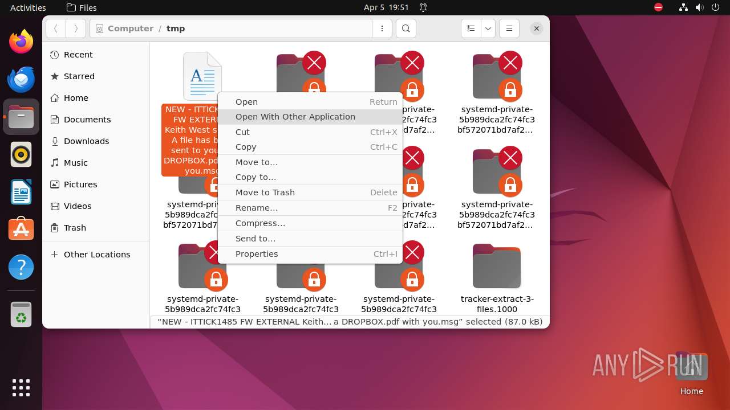
Task: Select Open in the context menu
Action: tap(310, 102)
